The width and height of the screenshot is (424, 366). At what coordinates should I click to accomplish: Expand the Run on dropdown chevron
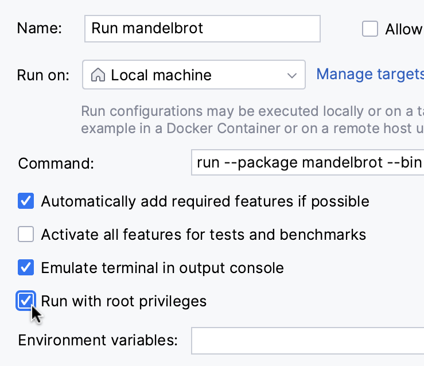292,75
